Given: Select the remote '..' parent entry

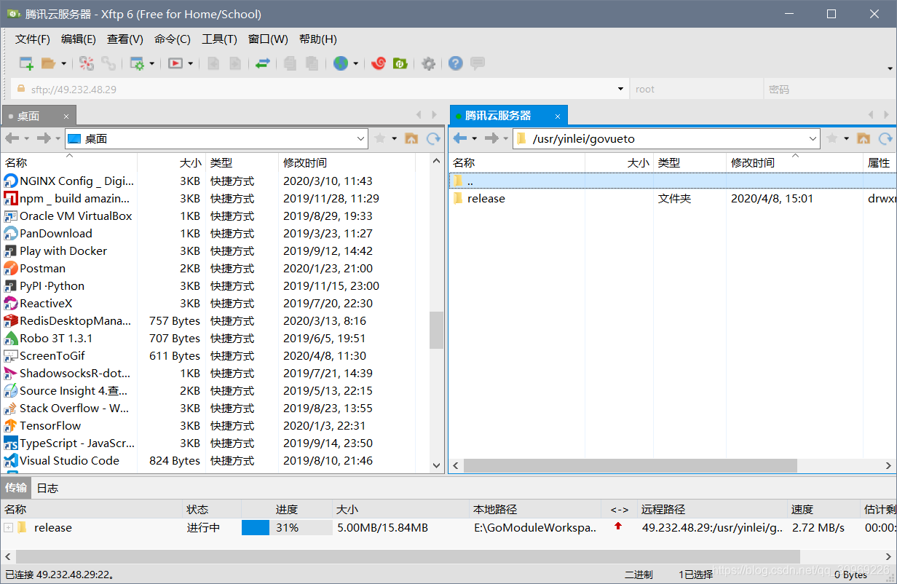Looking at the screenshot, I should (x=671, y=181).
